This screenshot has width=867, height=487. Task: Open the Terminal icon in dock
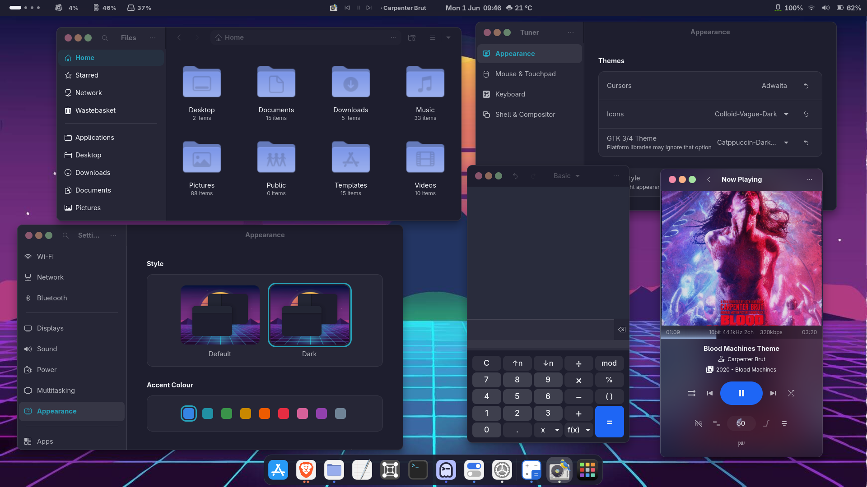pyautogui.click(x=418, y=470)
